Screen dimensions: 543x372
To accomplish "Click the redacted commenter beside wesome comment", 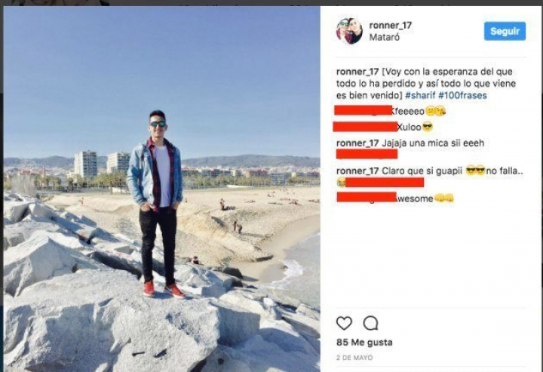I will pyautogui.click(x=367, y=197).
